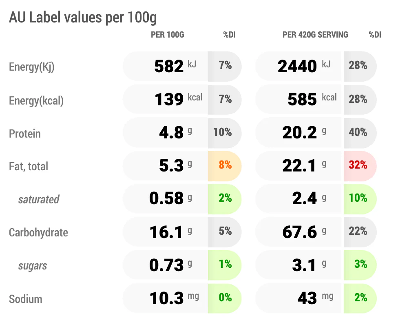This screenshot has height=325, width=398.
Task: Select green 2% saturated fat badge
Action: click(225, 199)
